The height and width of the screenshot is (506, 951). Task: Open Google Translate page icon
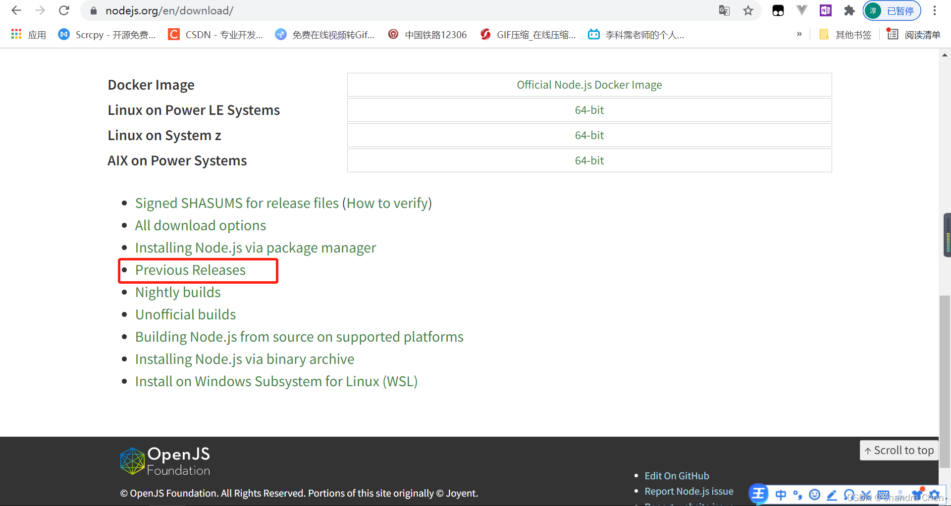click(724, 10)
